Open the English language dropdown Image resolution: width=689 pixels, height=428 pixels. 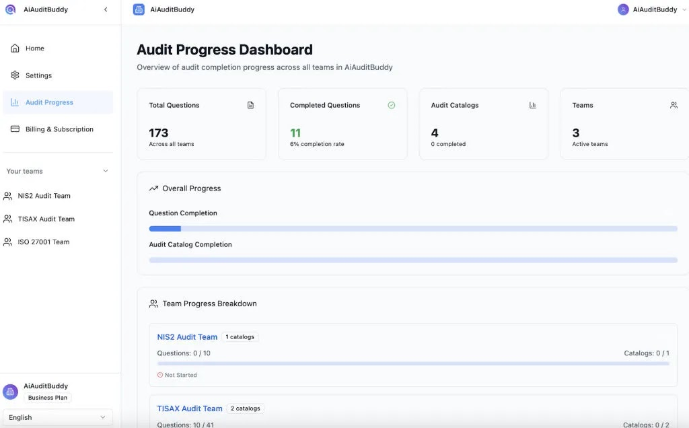pyautogui.click(x=58, y=417)
